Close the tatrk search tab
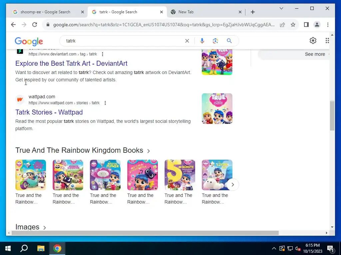The height and width of the screenshot is (255, 341). 162,12
